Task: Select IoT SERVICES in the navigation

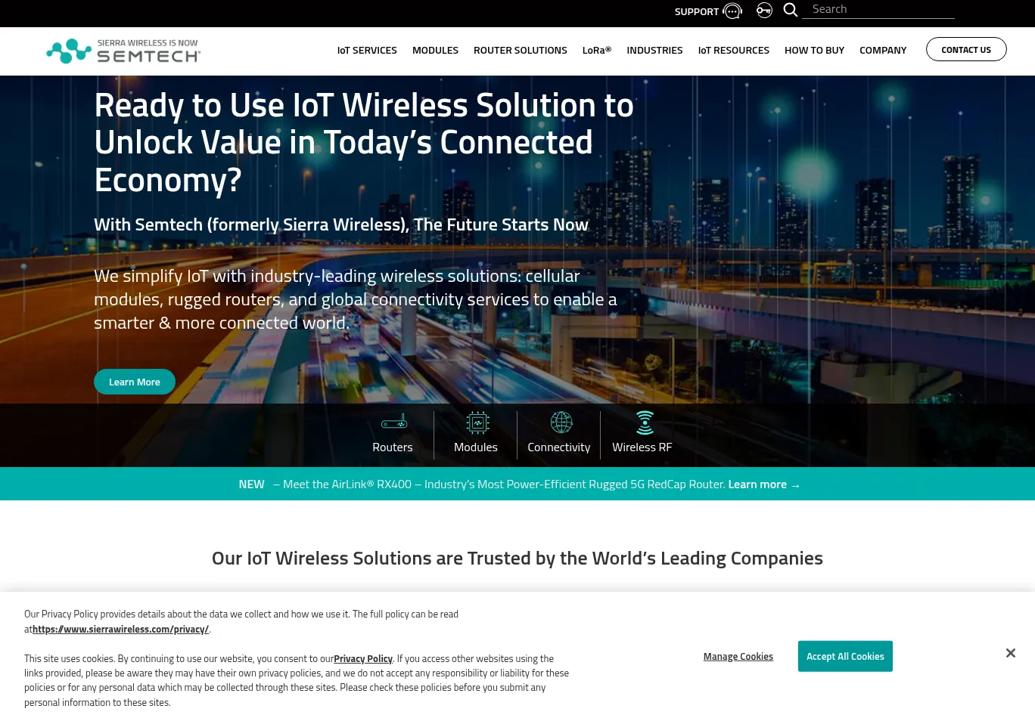Action: 367,50
